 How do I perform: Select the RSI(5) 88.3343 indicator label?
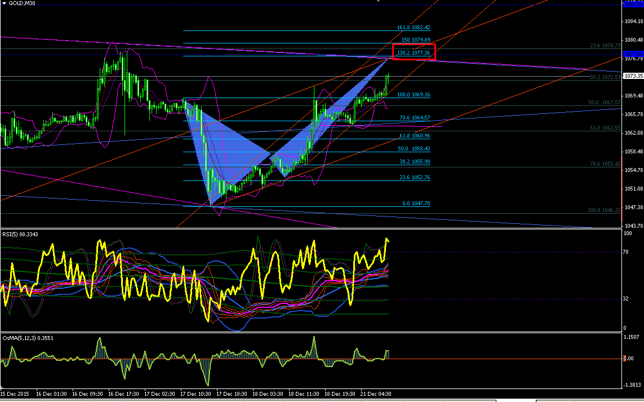(x=19, y=234)
